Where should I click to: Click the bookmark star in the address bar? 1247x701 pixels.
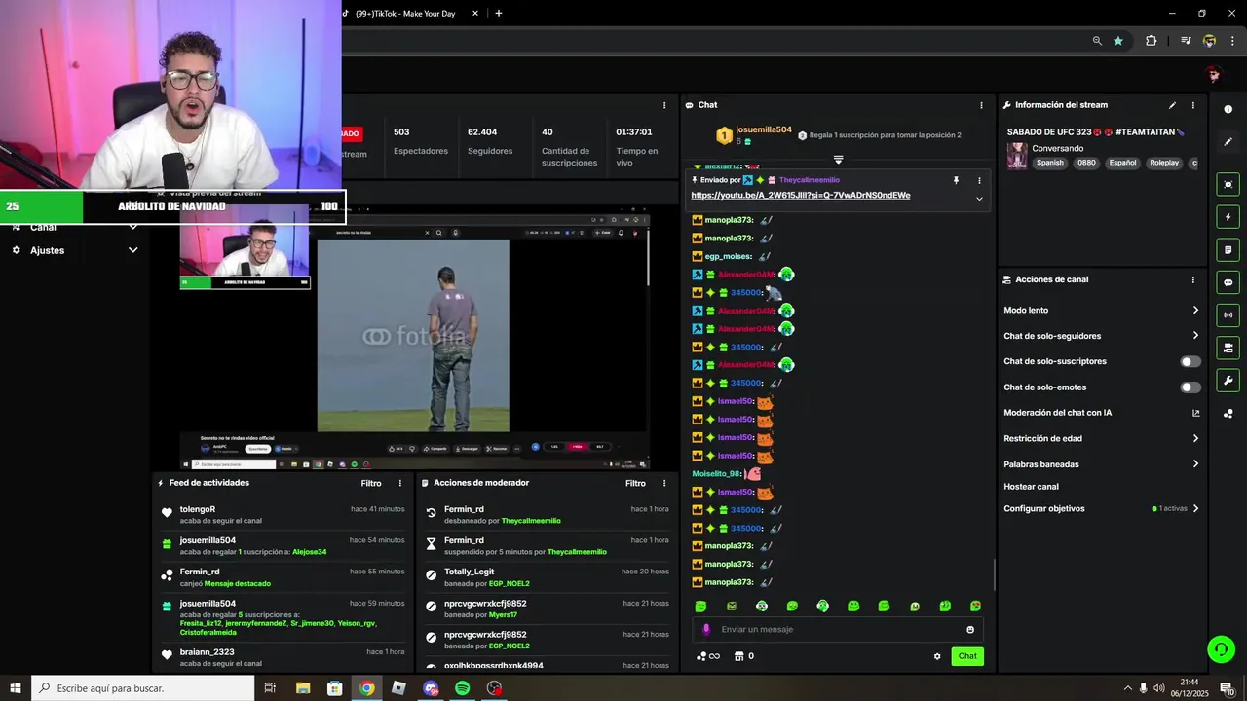(x=1118, y=41)
